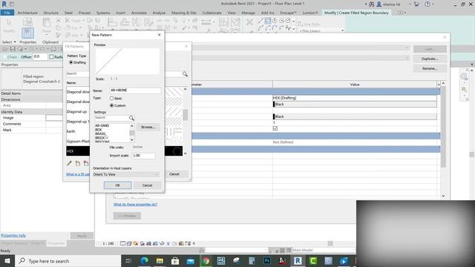Screen dimensions: 475x267
Task: Click the Revit application logo icon
Action: 4,4
